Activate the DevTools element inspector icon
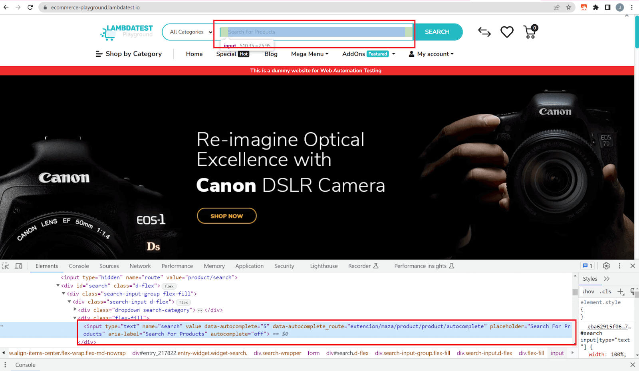This screenshot has width=639, height=371. (6, 266)
